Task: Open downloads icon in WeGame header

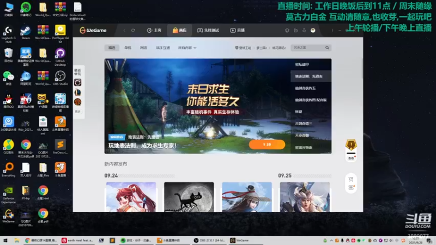Action: [x=304, y=30]
